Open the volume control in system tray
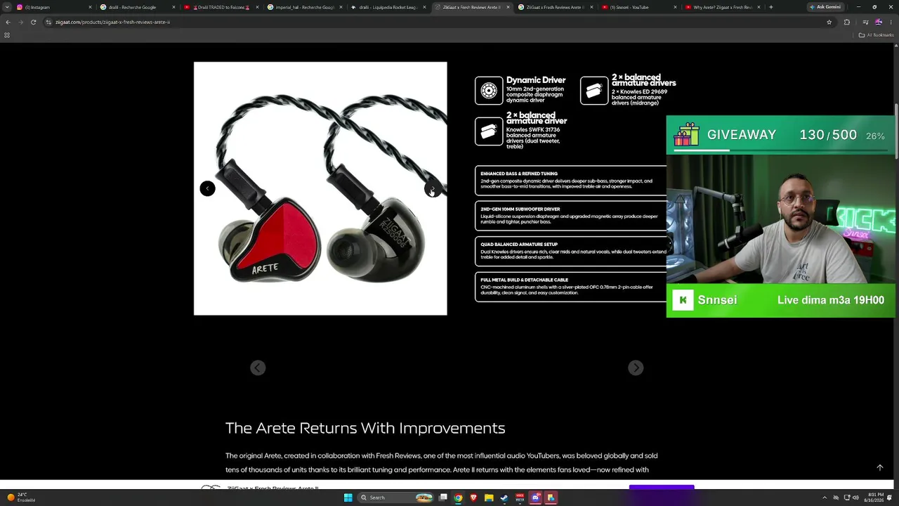The image size is (899, 506). tap(855, 498)
